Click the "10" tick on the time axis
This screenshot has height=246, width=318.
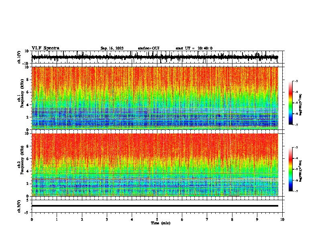[x=282, y=219]
